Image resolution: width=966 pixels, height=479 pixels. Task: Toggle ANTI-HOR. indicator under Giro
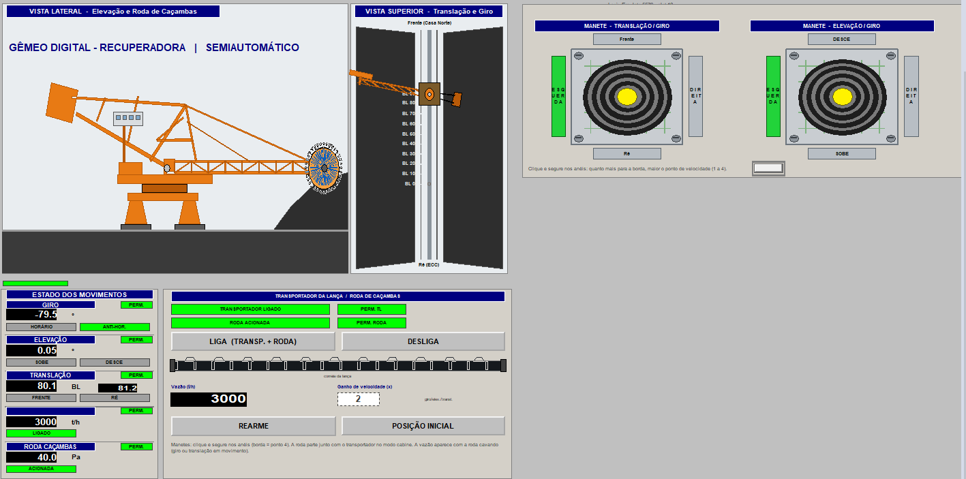coord(115,327)
